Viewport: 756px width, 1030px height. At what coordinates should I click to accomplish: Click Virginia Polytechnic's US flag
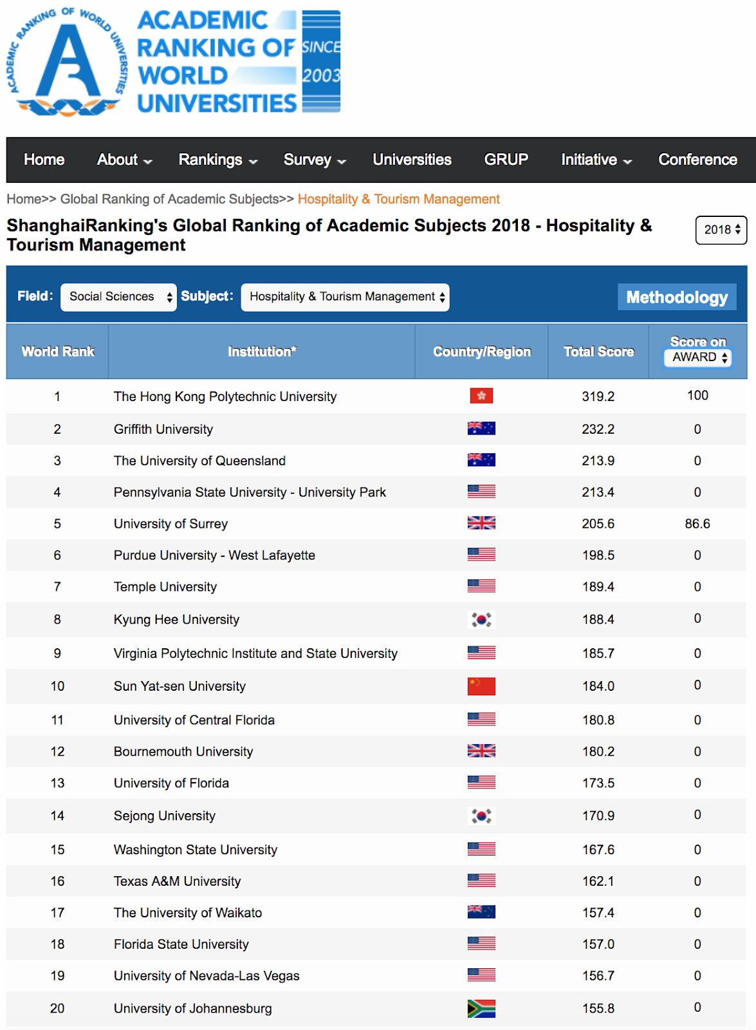point(481,653)
